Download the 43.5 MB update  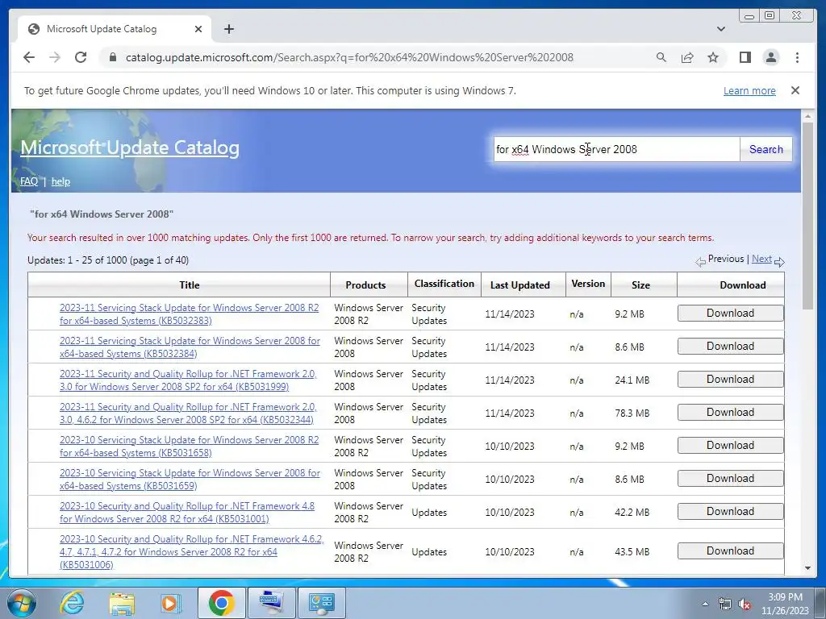pos(730,551)
